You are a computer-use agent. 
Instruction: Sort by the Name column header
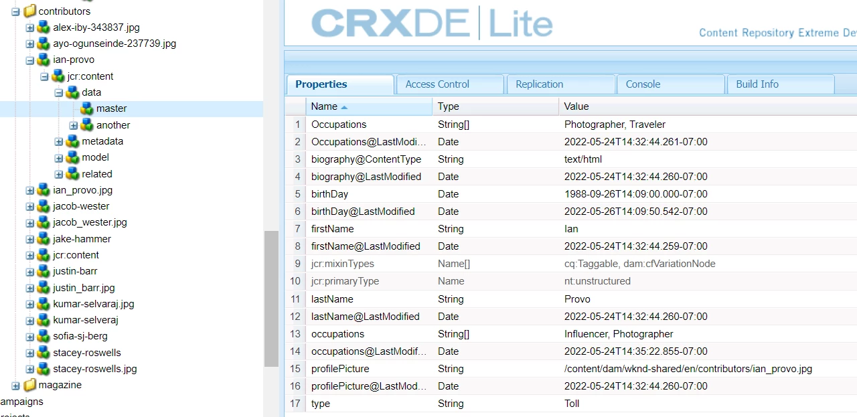pyautogui.click(x=369, y=106)
